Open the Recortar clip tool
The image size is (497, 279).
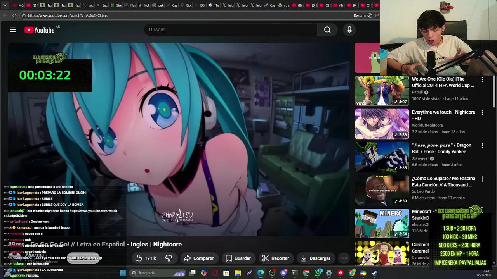coord(276,258)
